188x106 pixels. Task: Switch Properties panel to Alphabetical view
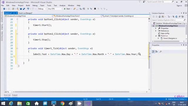click(157, 52)
